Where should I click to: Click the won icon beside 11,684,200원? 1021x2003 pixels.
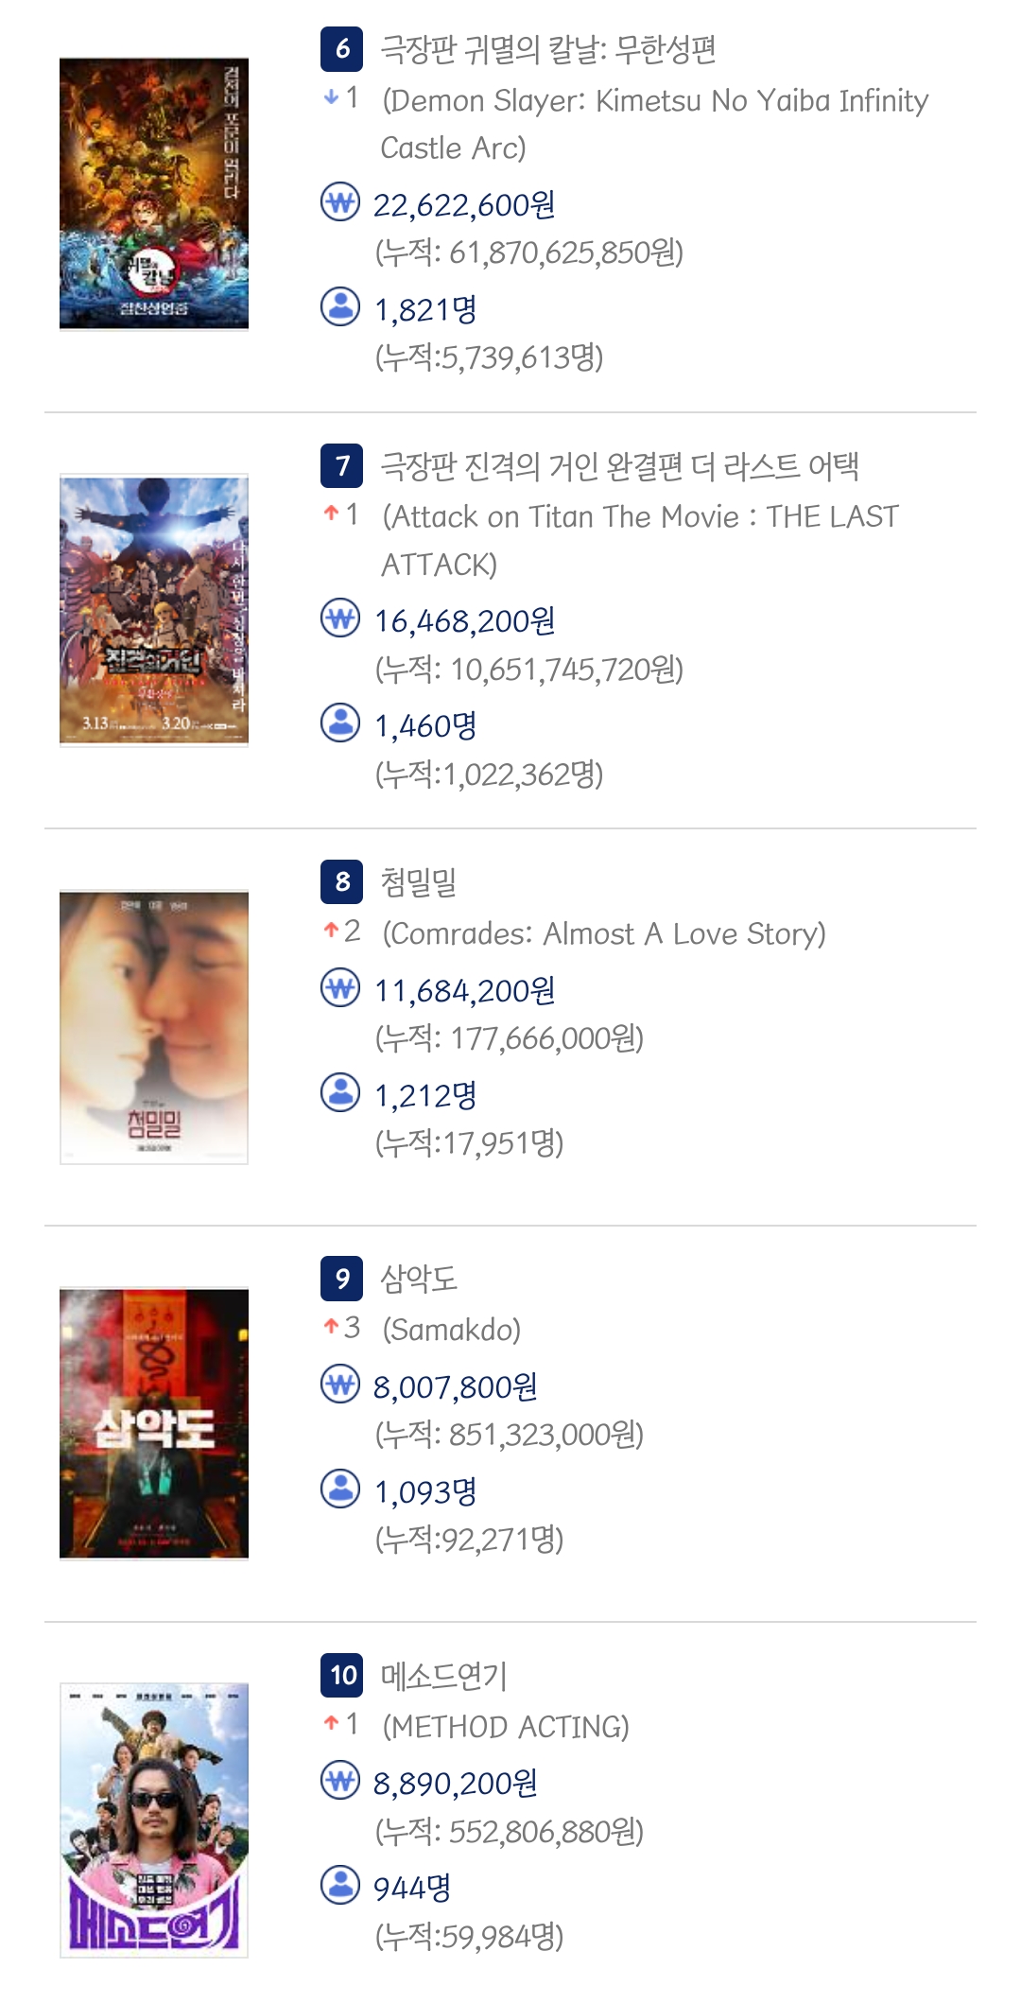(x=340, y=988)
